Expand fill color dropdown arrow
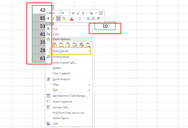188x128 pixels. tap(67, 19)
